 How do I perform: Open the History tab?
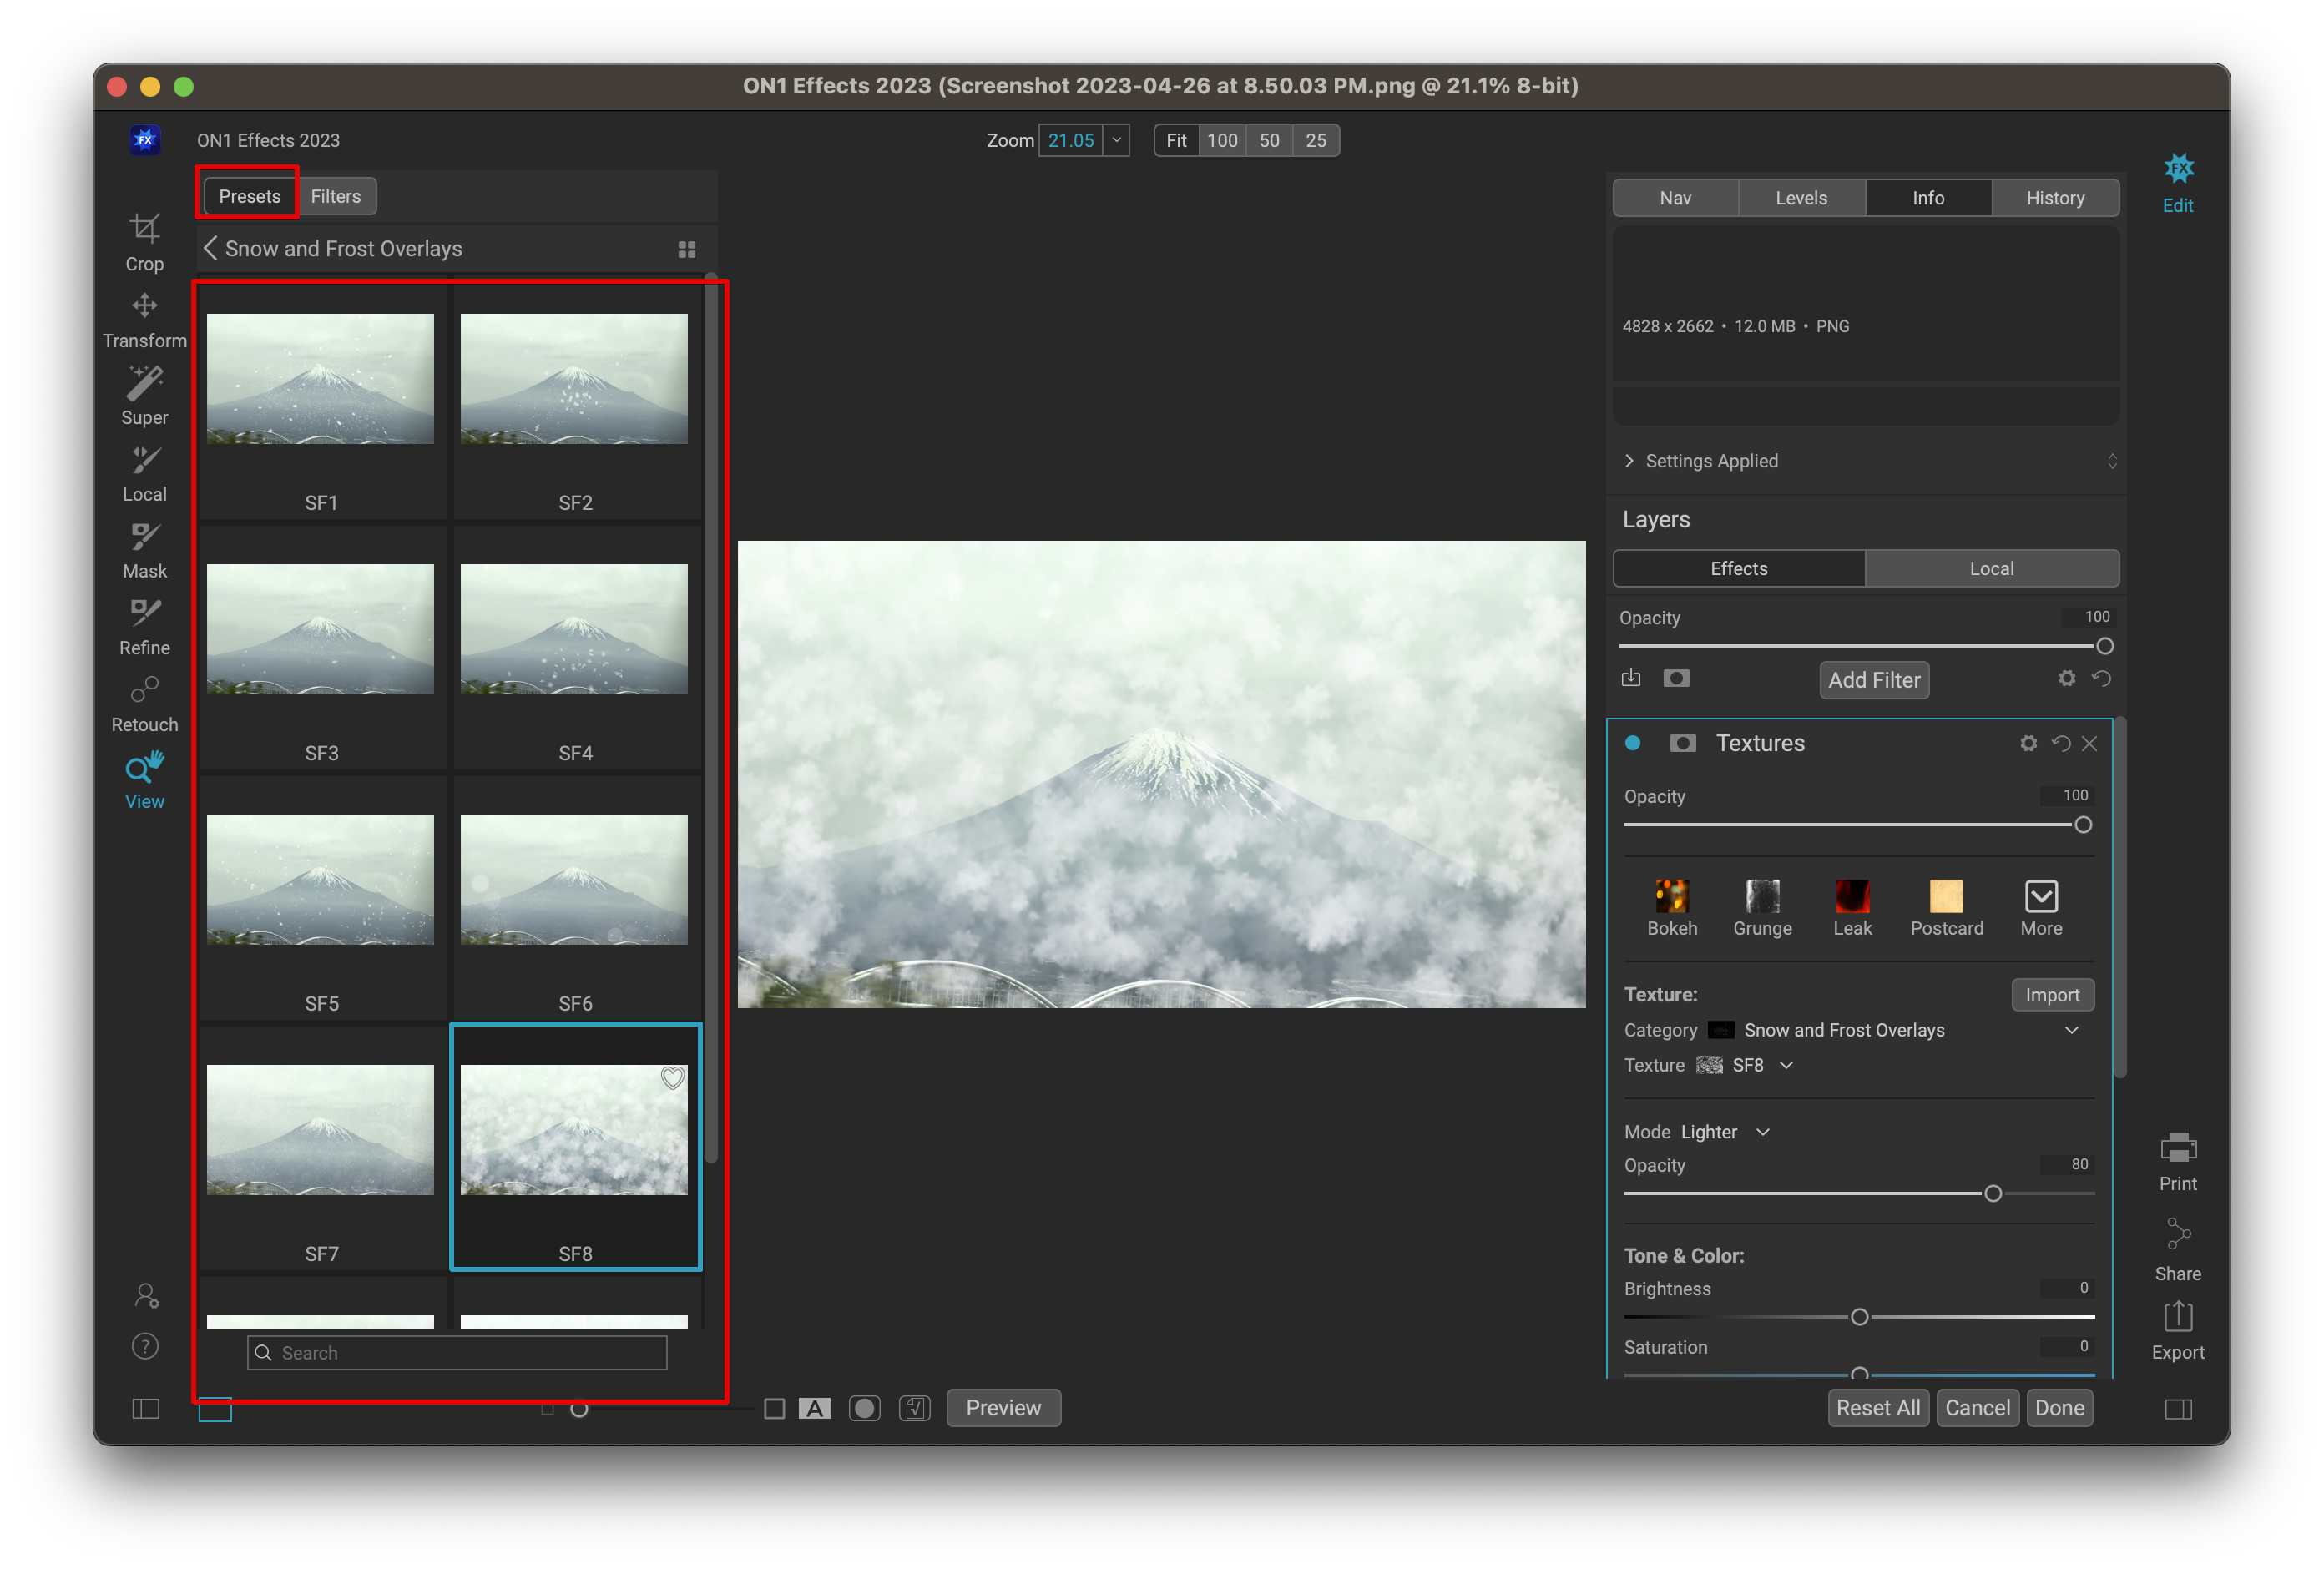(x=2054, y=198)
